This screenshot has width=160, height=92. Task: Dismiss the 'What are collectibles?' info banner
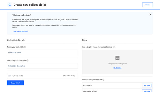click(x=150, y=14)
